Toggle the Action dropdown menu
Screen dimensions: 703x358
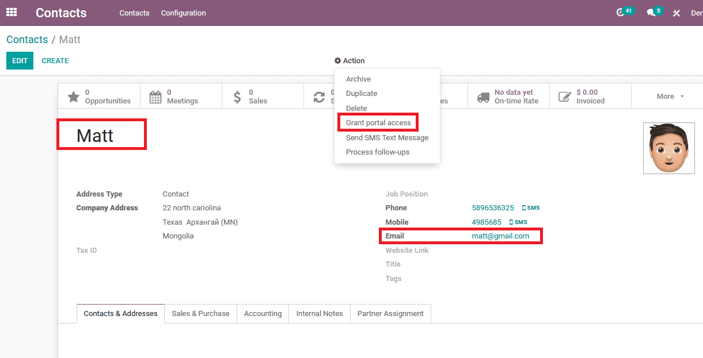click(x=349, y=60)
